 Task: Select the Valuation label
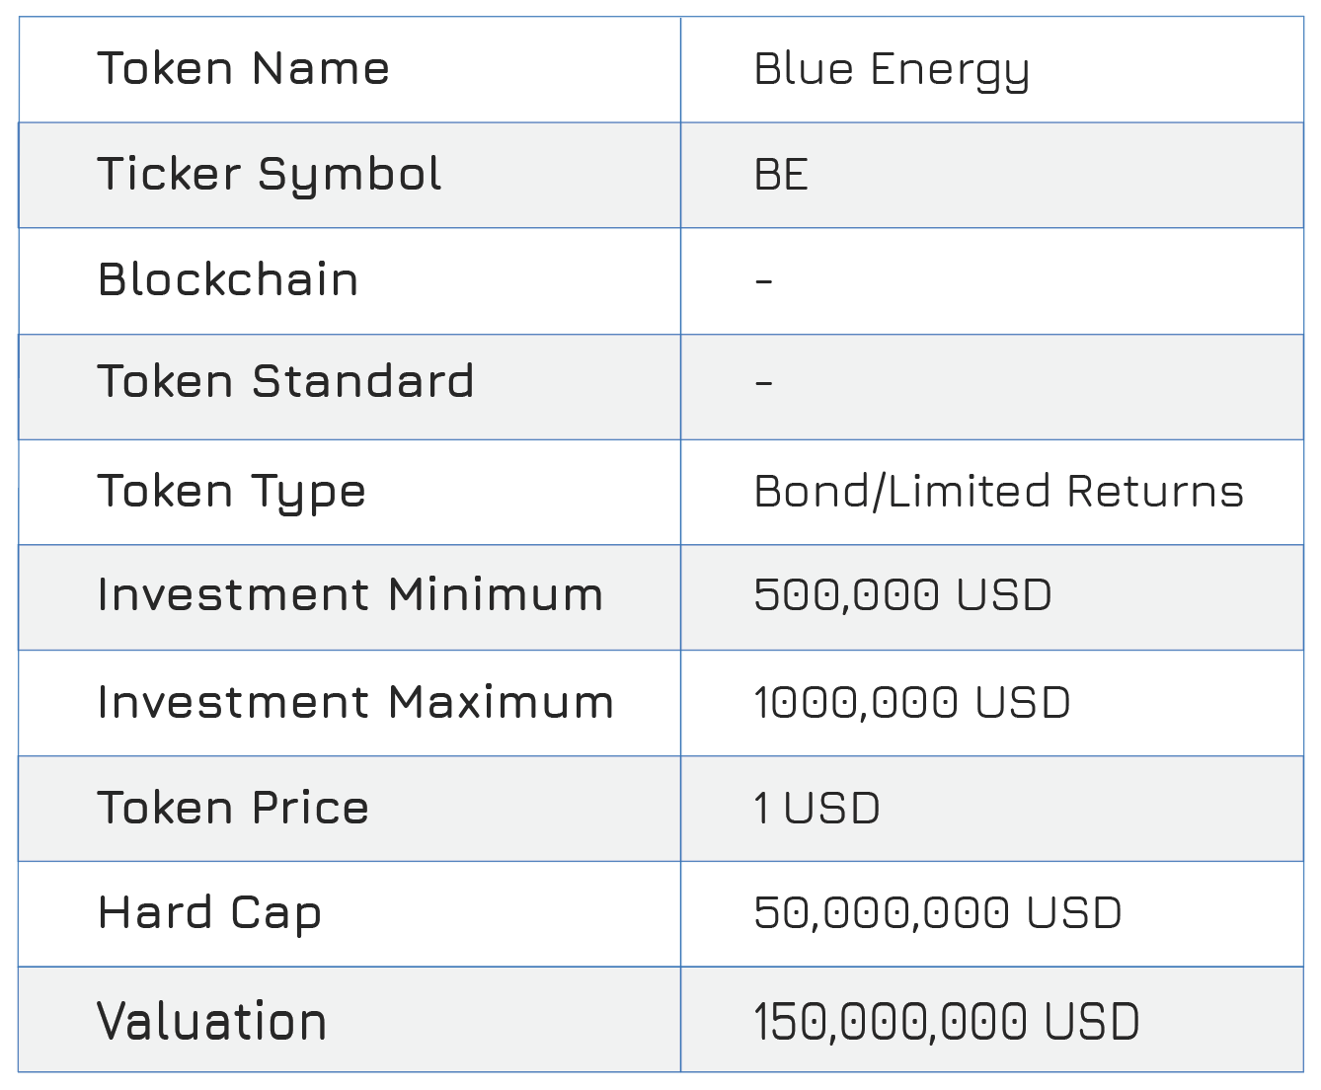[x=211, y=1021]
